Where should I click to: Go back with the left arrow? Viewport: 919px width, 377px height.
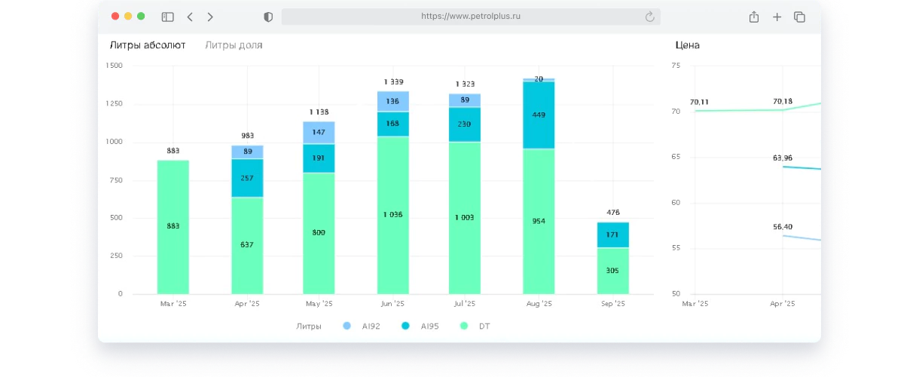[x=190, y=17]
